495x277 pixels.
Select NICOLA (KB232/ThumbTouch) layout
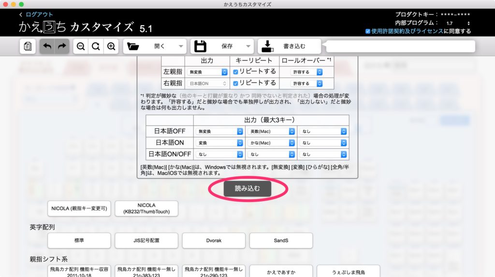pos(146,208)
